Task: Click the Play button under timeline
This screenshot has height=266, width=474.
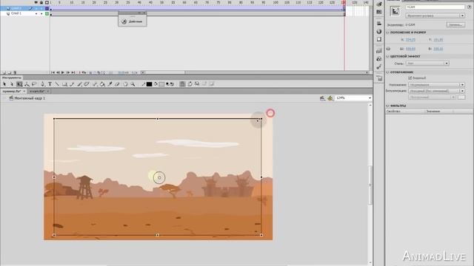Action: click(x=62, y=72)
